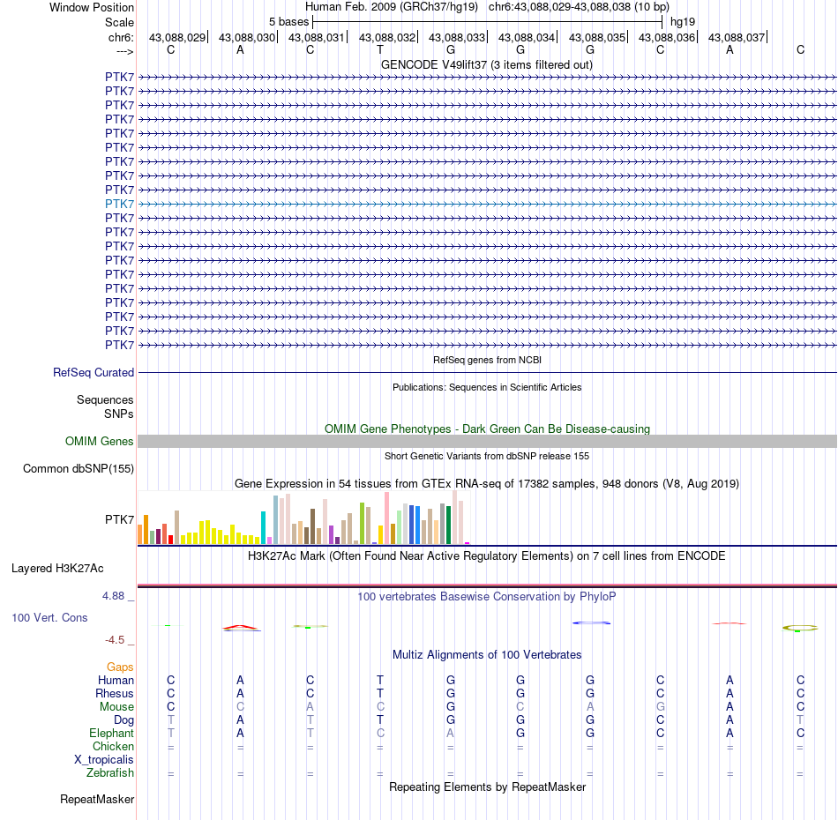Click the blue PhyloP conservation mark
Screen dimensions: 838x820
591,622
